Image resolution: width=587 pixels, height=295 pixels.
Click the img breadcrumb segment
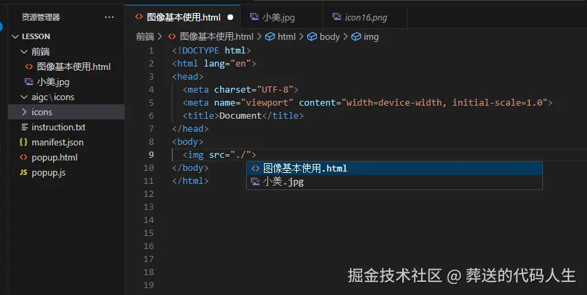370,36
